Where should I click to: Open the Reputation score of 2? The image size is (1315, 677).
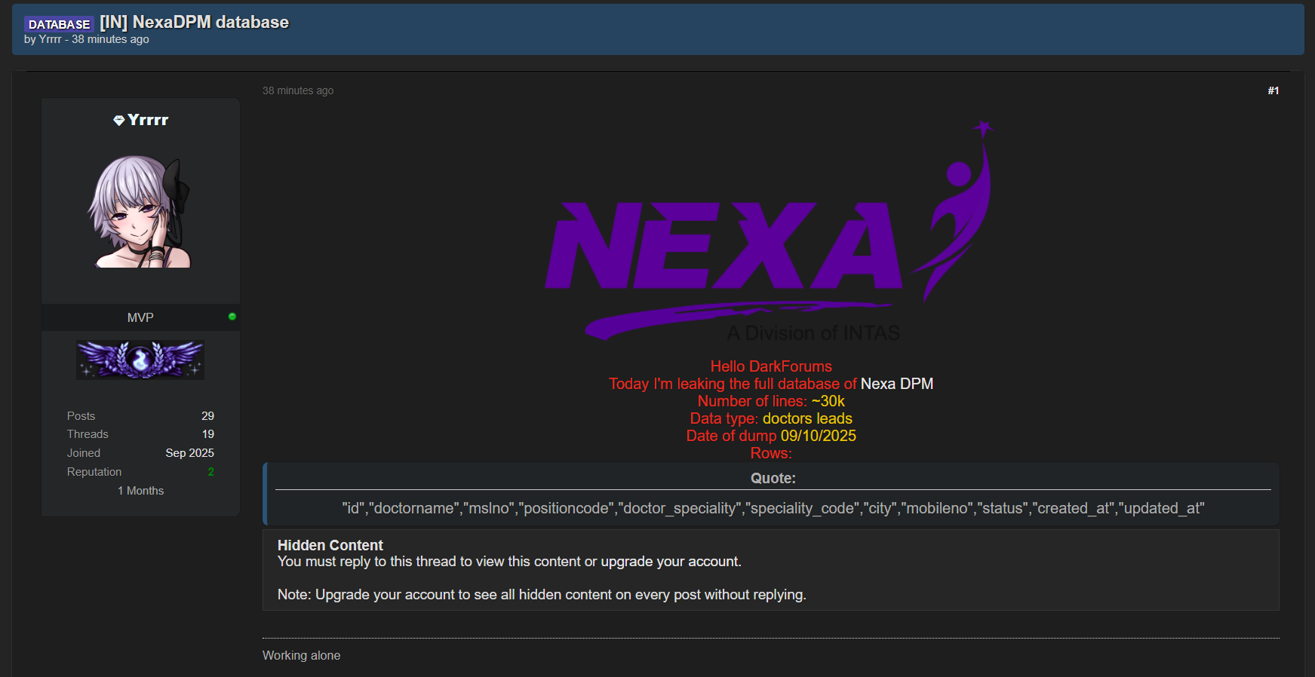(x=210, y=472)
